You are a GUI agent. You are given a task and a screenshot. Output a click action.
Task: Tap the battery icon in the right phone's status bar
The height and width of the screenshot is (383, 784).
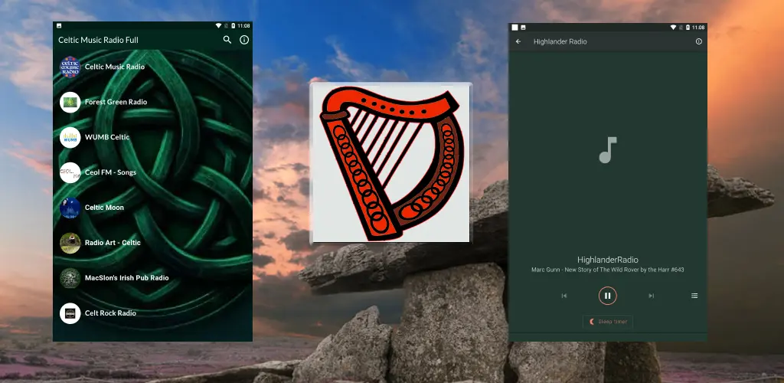click(688, 28)
